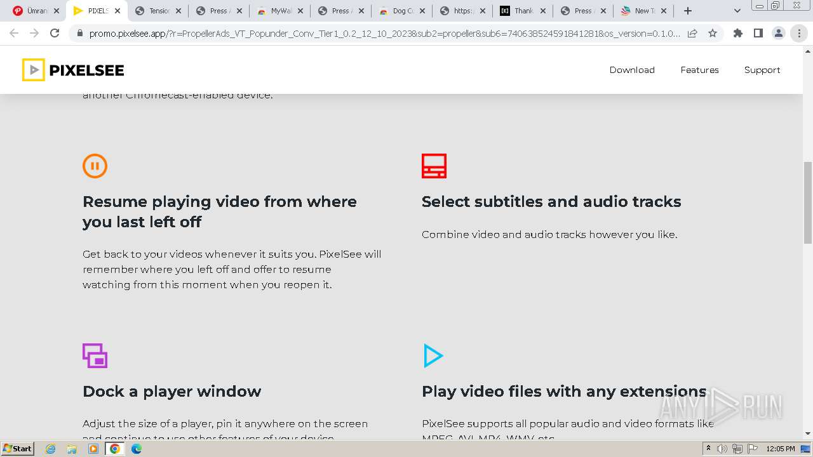
Task: Open the Windows Start menu
Action: pyautogui.click(x=17, y=449)
